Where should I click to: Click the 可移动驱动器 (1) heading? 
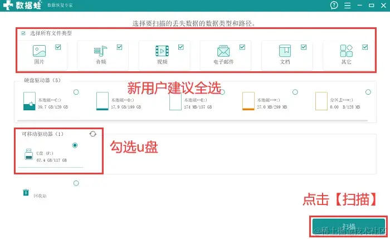click(x=42, y=134)
